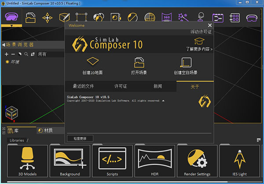Select the 关于 tab
The image size is (264, 184).
(x=195, y=87)
